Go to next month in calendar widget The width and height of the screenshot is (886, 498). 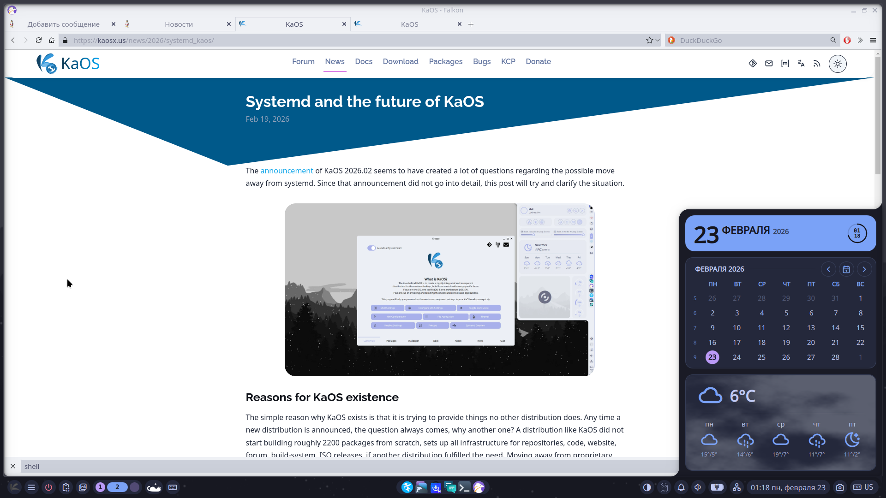point(864,269)
